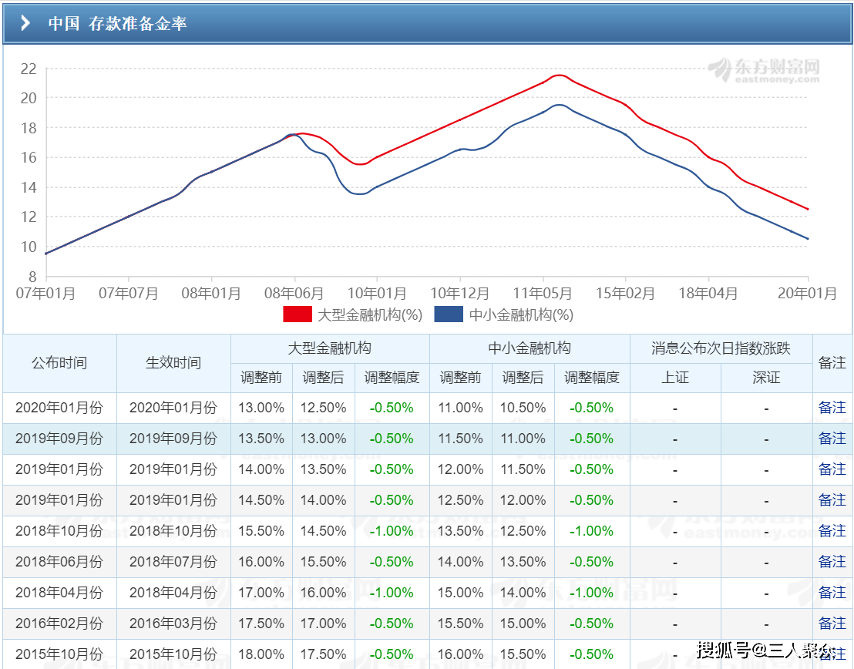Select the 大型金融机构 table group header
The image size is (854, 669).
pos(329,348)
